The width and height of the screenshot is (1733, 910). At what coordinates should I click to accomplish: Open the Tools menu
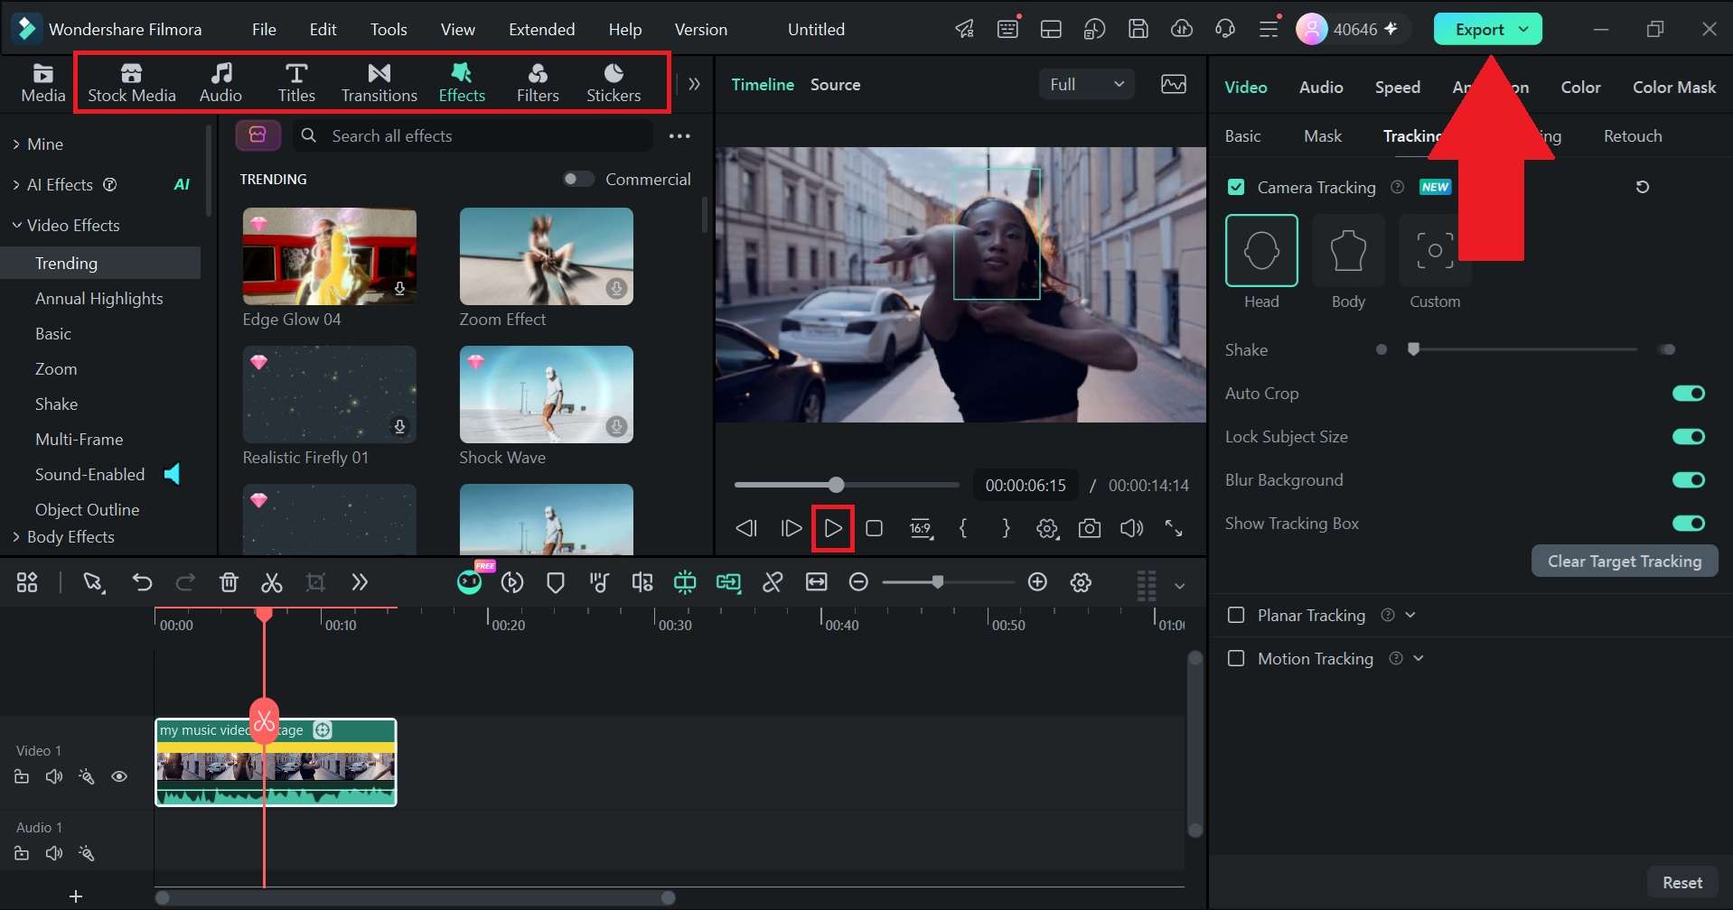[x=389, y=29]
